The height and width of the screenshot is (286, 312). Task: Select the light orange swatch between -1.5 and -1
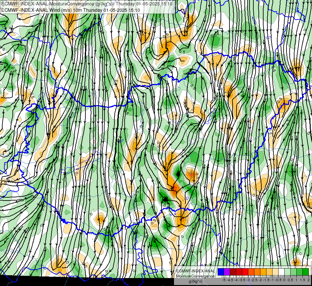(269, 272)
